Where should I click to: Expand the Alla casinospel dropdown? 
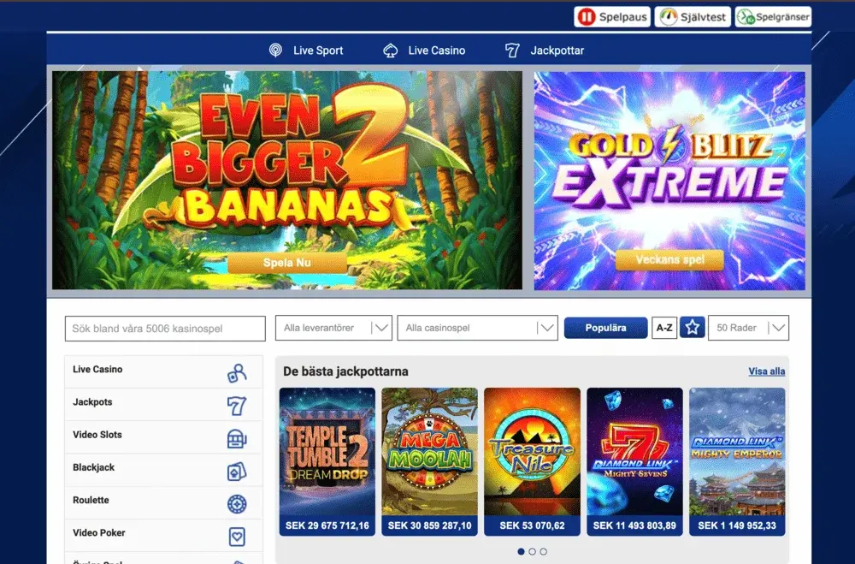pos(477,328)
